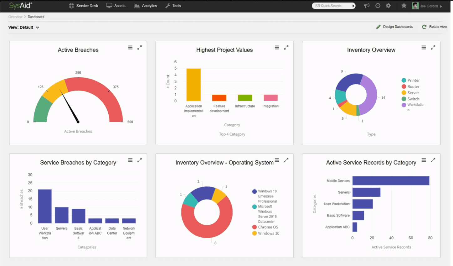The width and height of the screenshot is (453, 266).
Task: Open Inventory Overview widget menu icon
Action: coord(424,48)
